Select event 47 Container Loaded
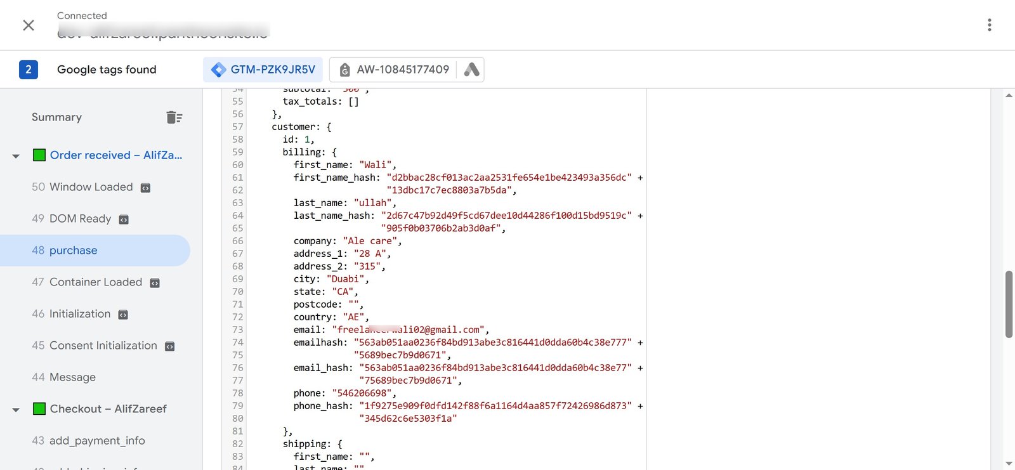 pos(87,282)
